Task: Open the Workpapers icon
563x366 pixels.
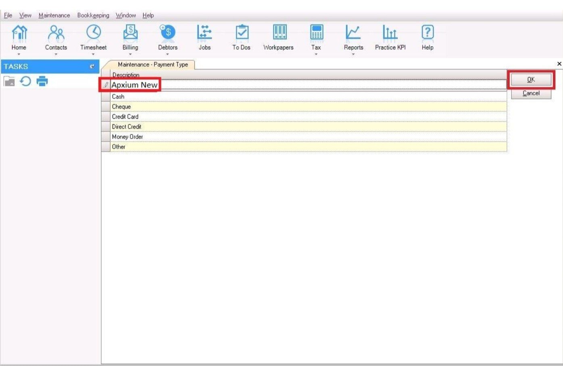Action: point(279,33)
